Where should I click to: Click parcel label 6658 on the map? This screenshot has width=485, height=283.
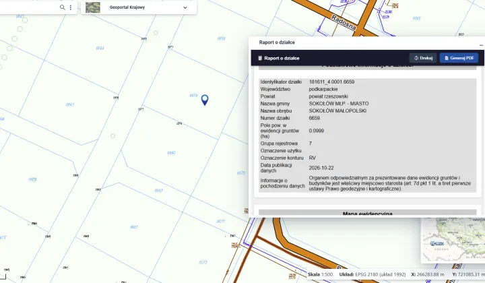point(221,38)
